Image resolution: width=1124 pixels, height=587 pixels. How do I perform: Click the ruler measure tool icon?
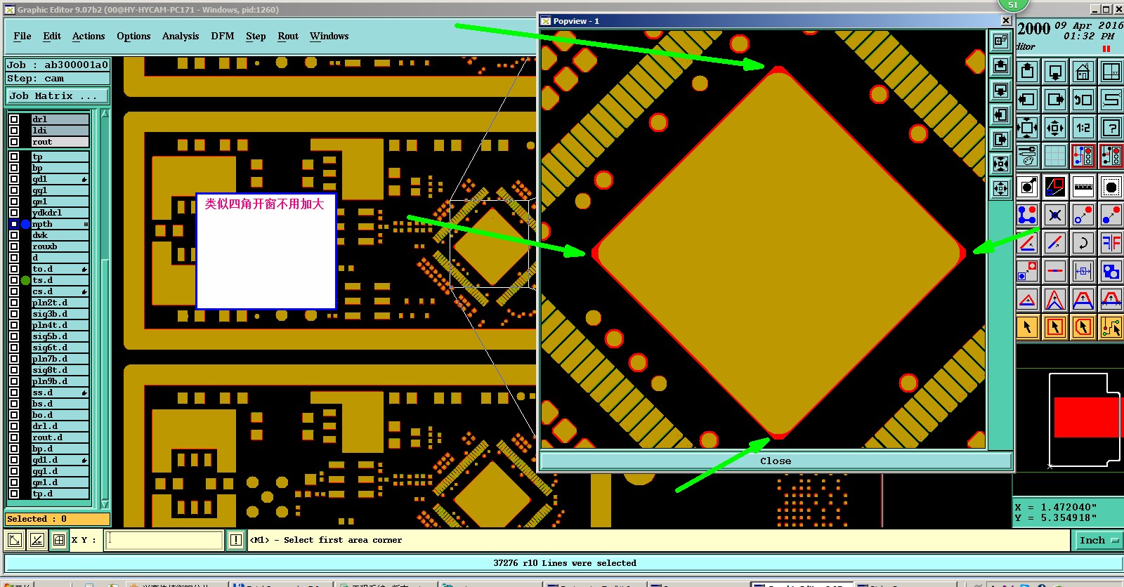point(1083,187)
